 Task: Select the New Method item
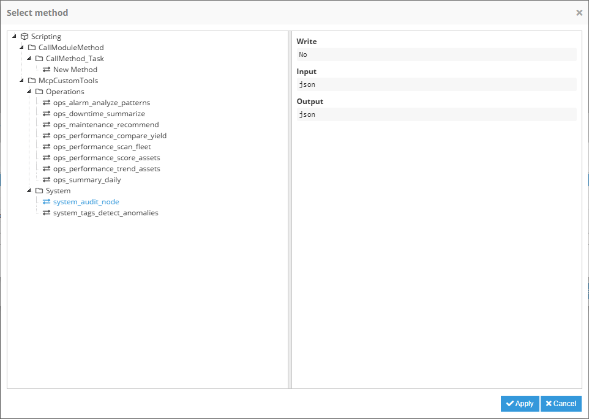point(75,69)
